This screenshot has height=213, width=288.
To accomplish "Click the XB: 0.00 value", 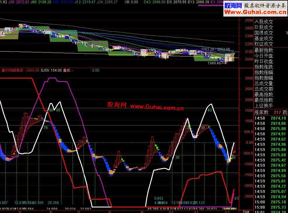I will coord(131,2).
